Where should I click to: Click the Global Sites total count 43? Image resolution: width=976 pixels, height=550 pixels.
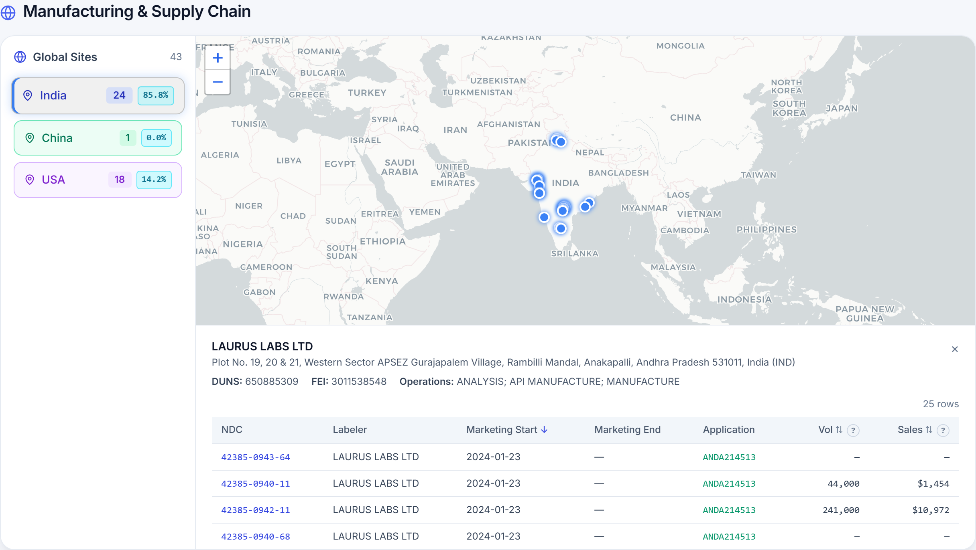tap(176, 57)
